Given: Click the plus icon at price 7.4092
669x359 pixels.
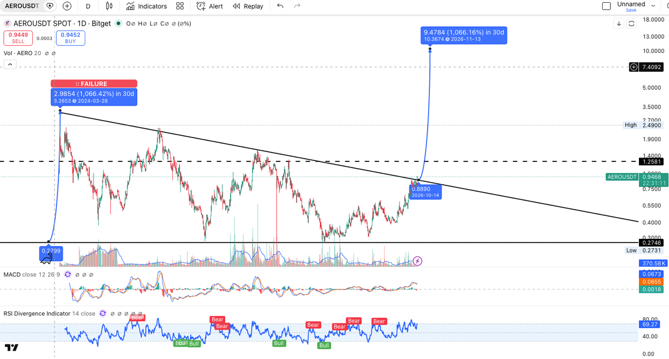Looking at the screenshot, I should click(634, 67).
